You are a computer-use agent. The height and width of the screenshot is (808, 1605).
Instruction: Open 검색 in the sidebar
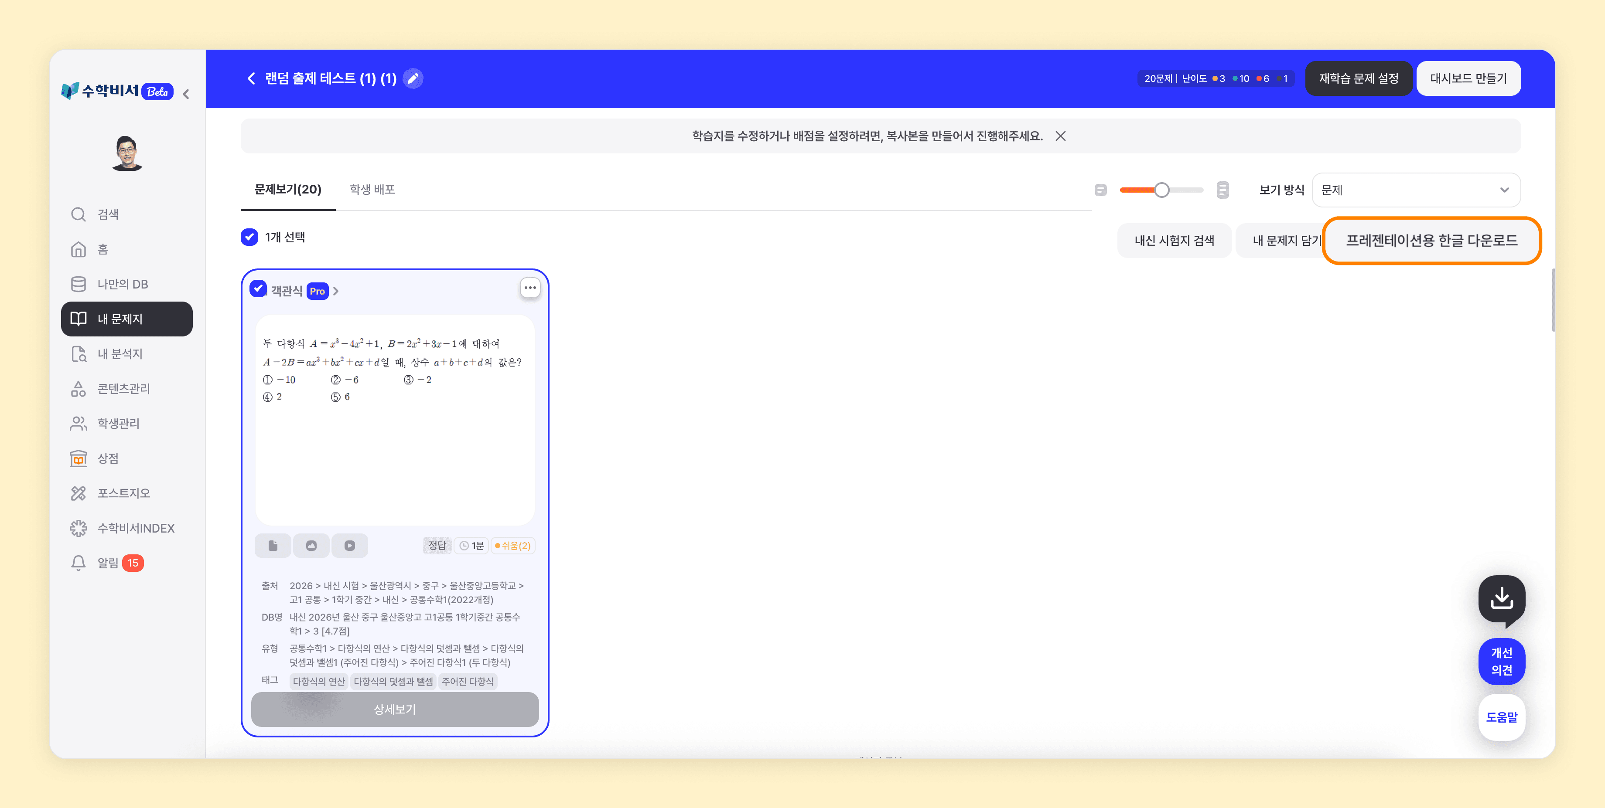[x=126, y=214]
